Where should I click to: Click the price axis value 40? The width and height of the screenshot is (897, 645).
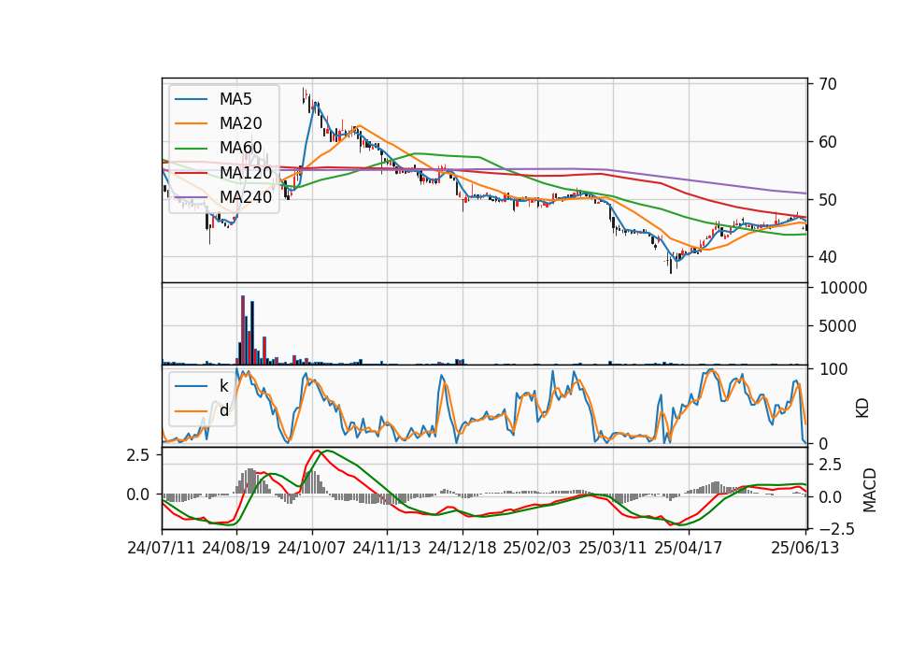point(828,257)
